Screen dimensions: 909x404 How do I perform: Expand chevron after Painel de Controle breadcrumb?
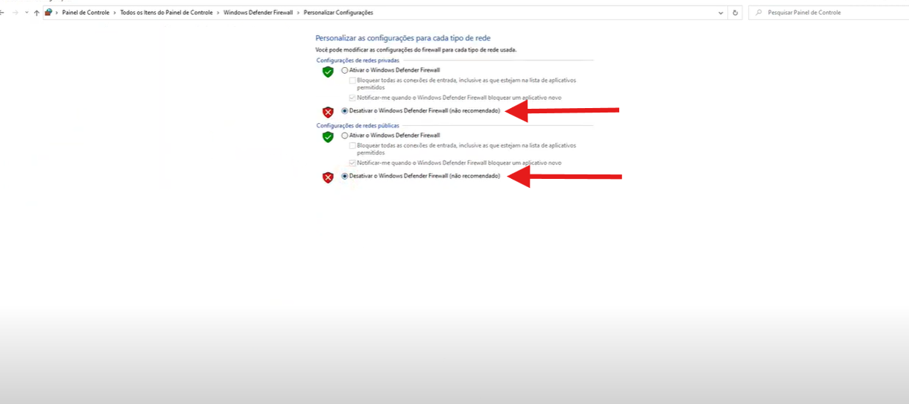coord(115,13)
